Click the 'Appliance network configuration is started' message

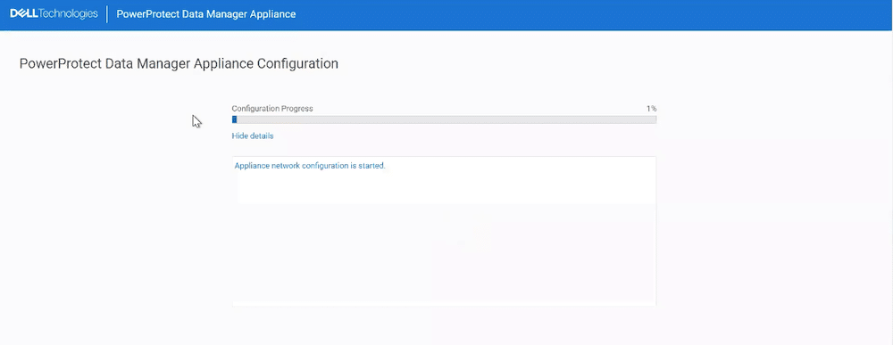311,167
